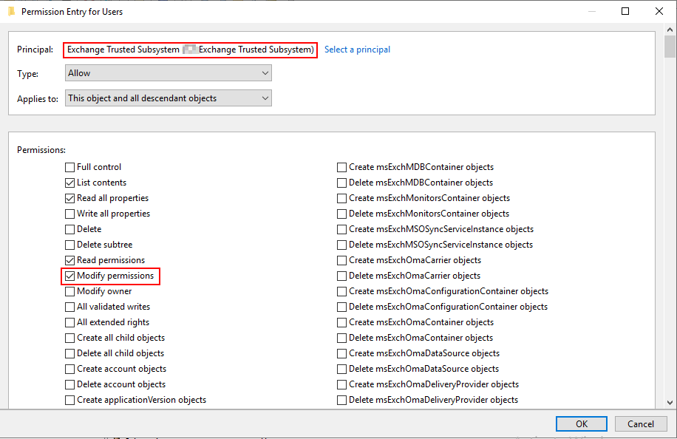Open the Type dropdown set to Allow
Screen dimensions: 677x439
pyautogui.click(x=169, y=73)
